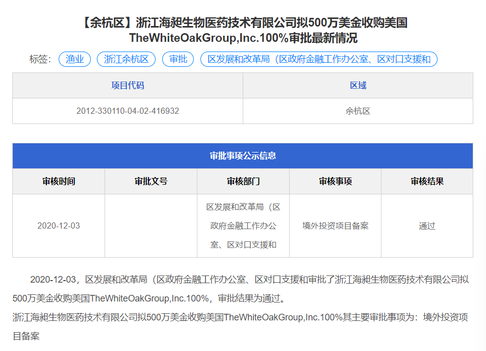Image resolution: width=486 pixels, height=351 pixels.
Task: Click the 标签: label
Action: coord(40,59)
